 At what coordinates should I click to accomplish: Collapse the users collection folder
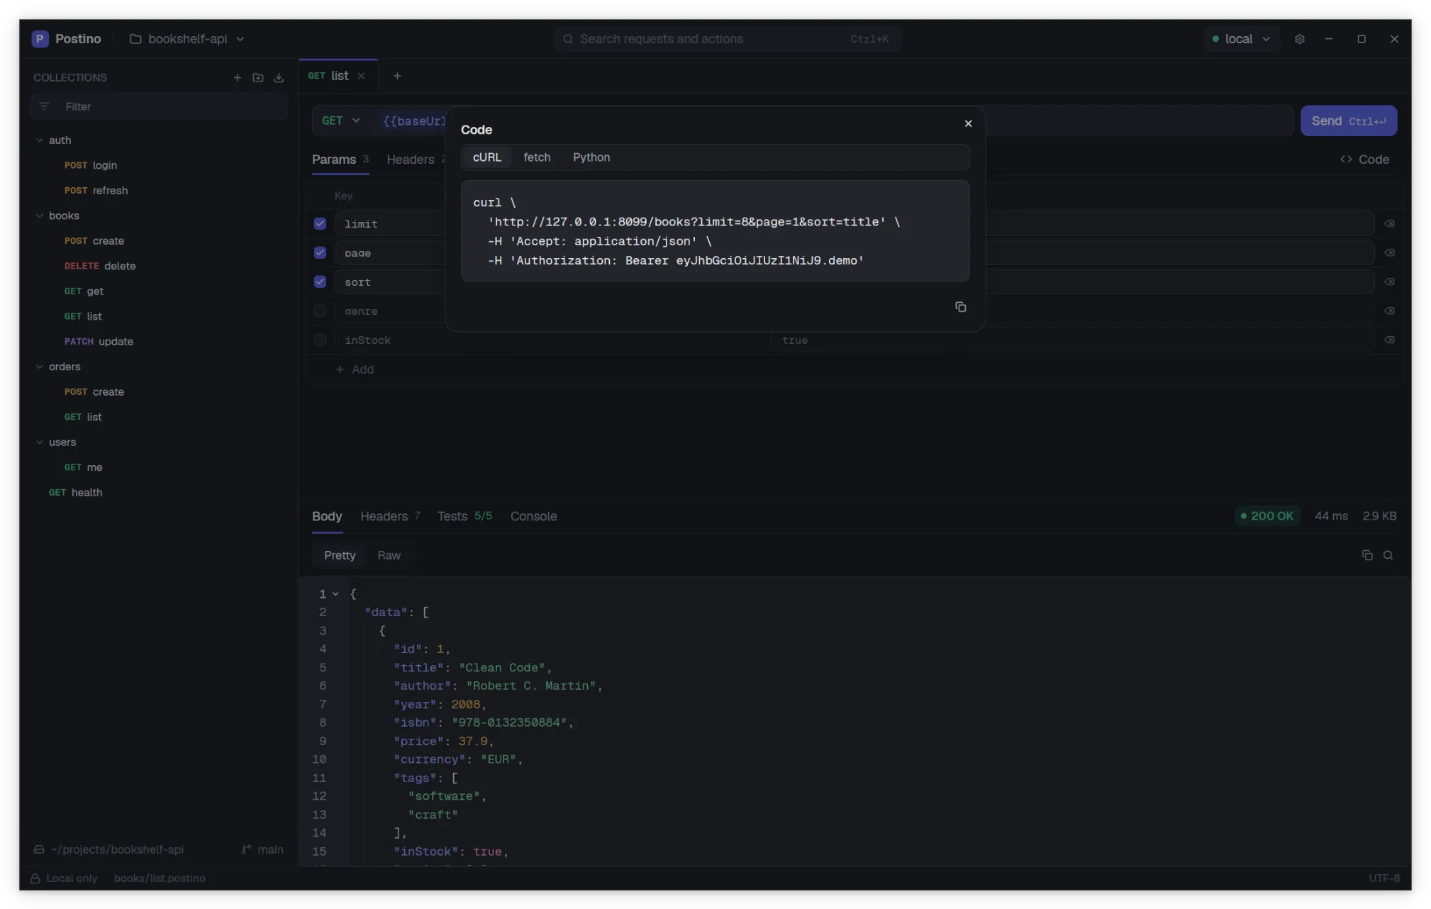[x=40, y=442]
